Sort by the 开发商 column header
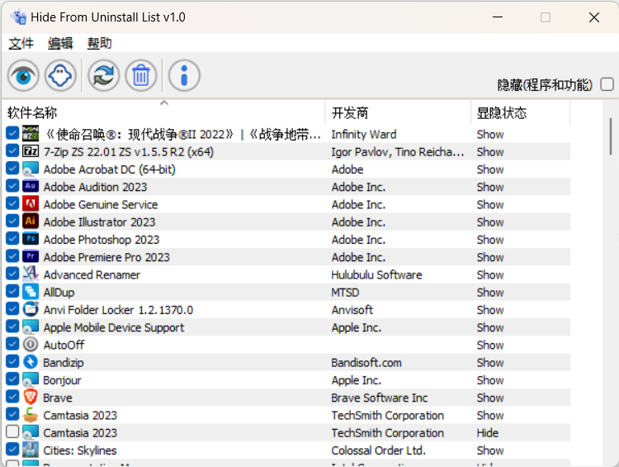 pos(399,112)
